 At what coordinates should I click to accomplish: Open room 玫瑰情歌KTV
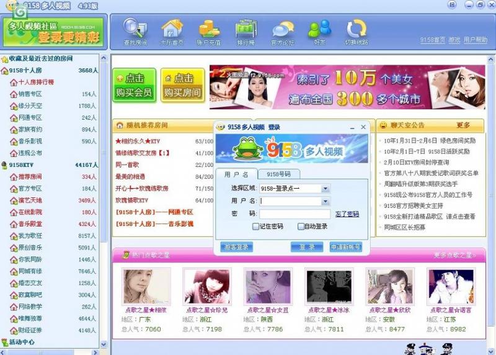click(x=131, y=200)
